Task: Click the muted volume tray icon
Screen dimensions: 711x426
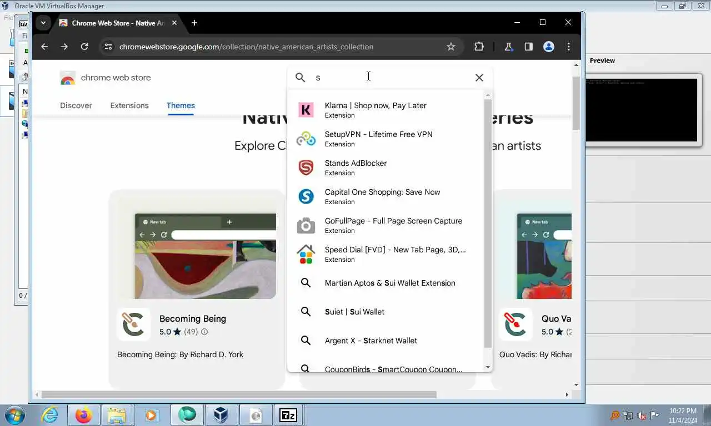Action: [642, 415]
